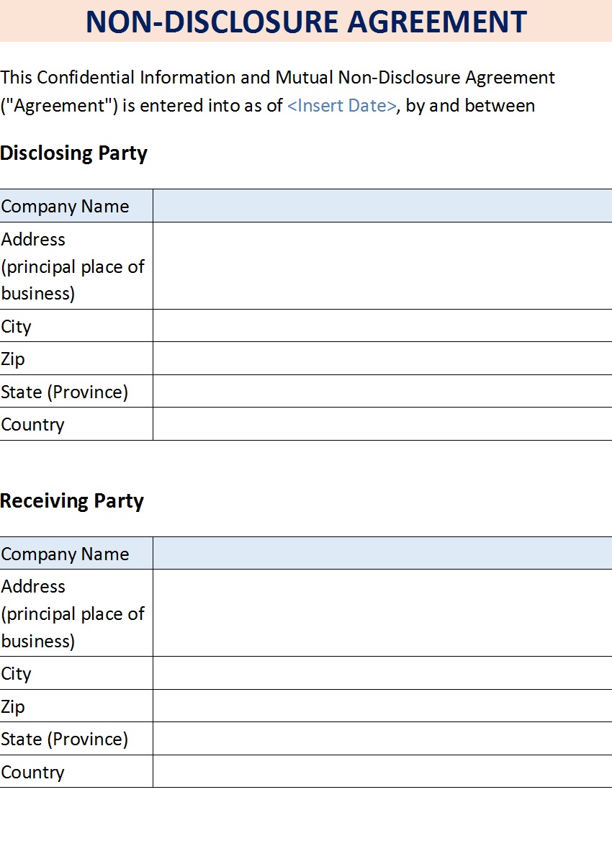Click the Country label under Receiving Party
Viewport: 612px width, 841px height.
32,773
